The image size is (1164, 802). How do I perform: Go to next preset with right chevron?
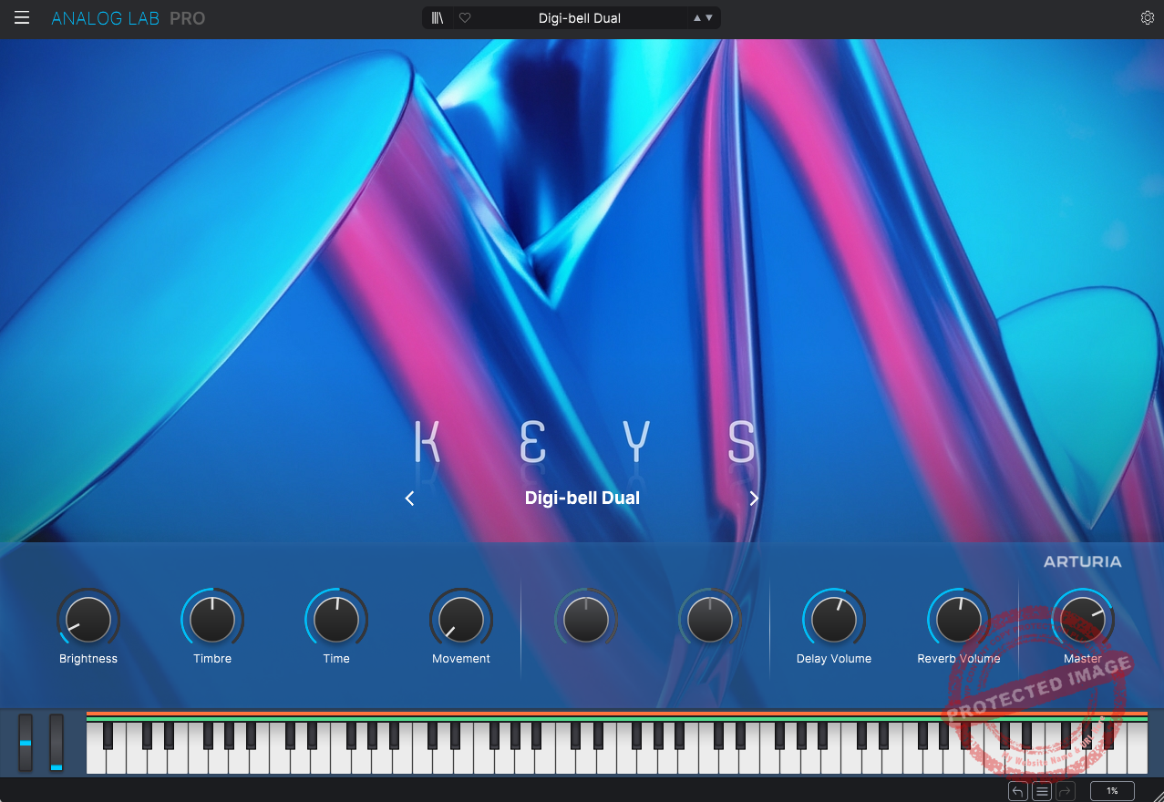coord(754,498)
